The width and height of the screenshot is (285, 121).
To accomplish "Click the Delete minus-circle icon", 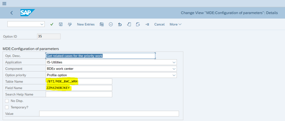I will [111, 24].
